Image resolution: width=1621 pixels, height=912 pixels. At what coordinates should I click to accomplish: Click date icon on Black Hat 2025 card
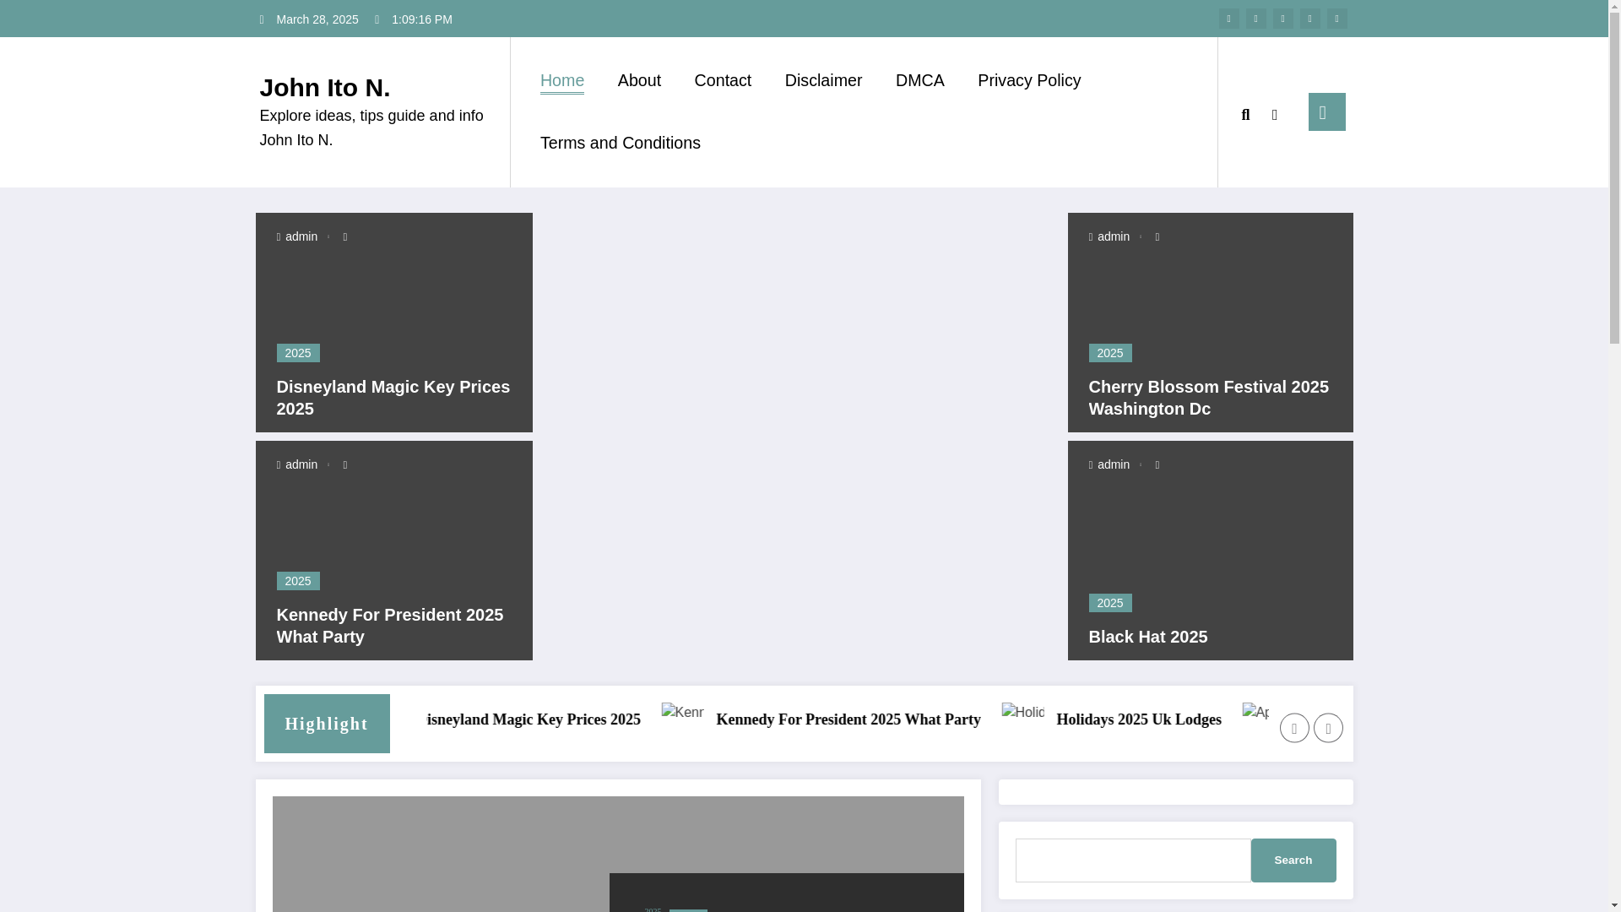click(x=1157, y=465)
